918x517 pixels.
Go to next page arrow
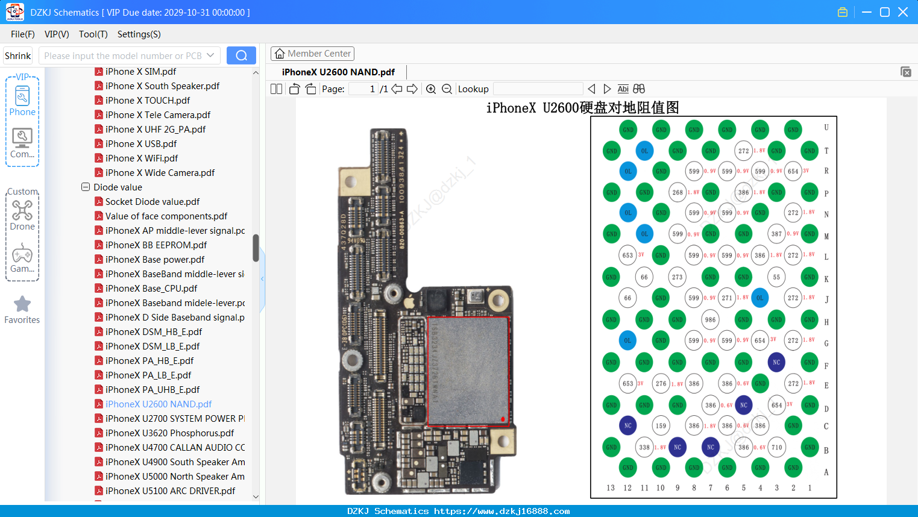click(x=412, y=89)
